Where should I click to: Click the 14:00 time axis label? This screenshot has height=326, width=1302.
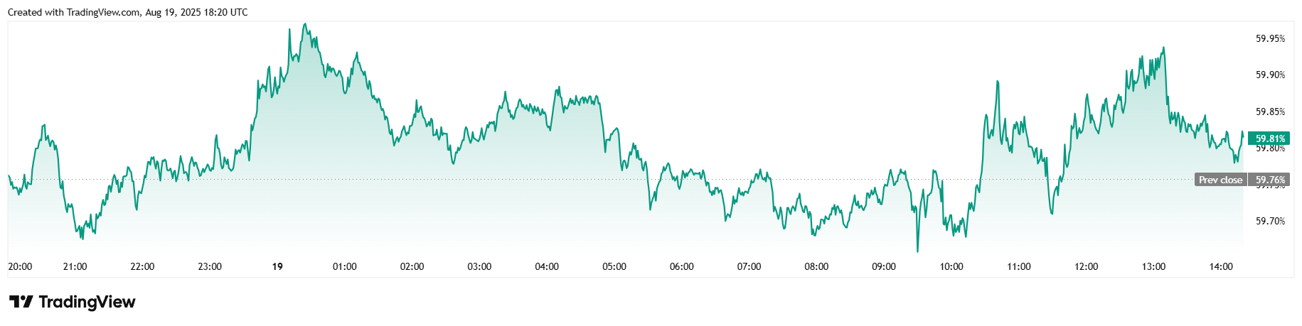(1221, 266)
